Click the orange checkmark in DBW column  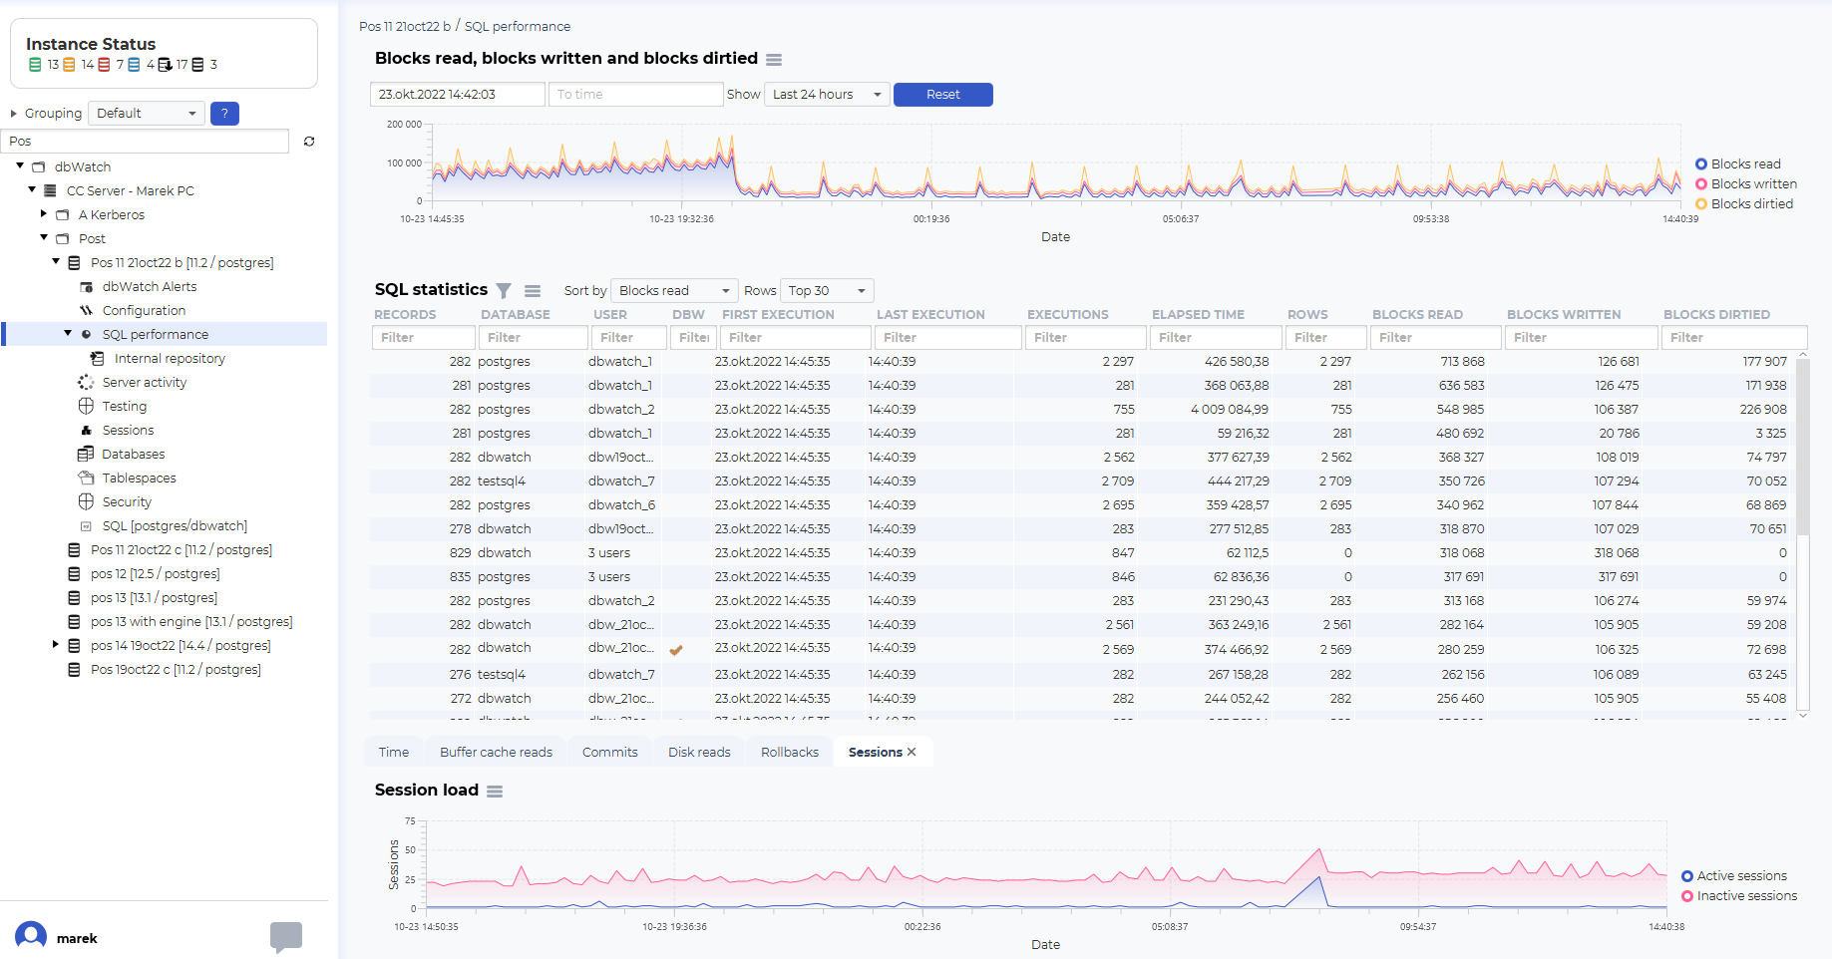676,650
